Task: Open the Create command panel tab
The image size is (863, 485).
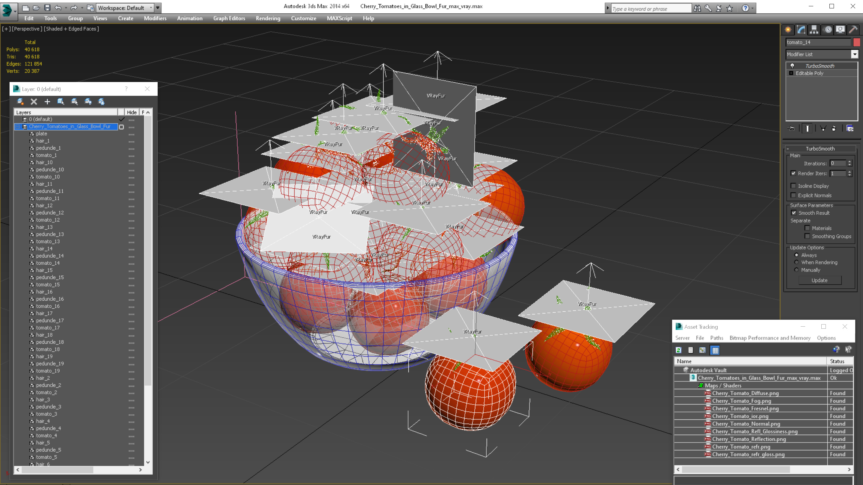Action: click(788, 30)
